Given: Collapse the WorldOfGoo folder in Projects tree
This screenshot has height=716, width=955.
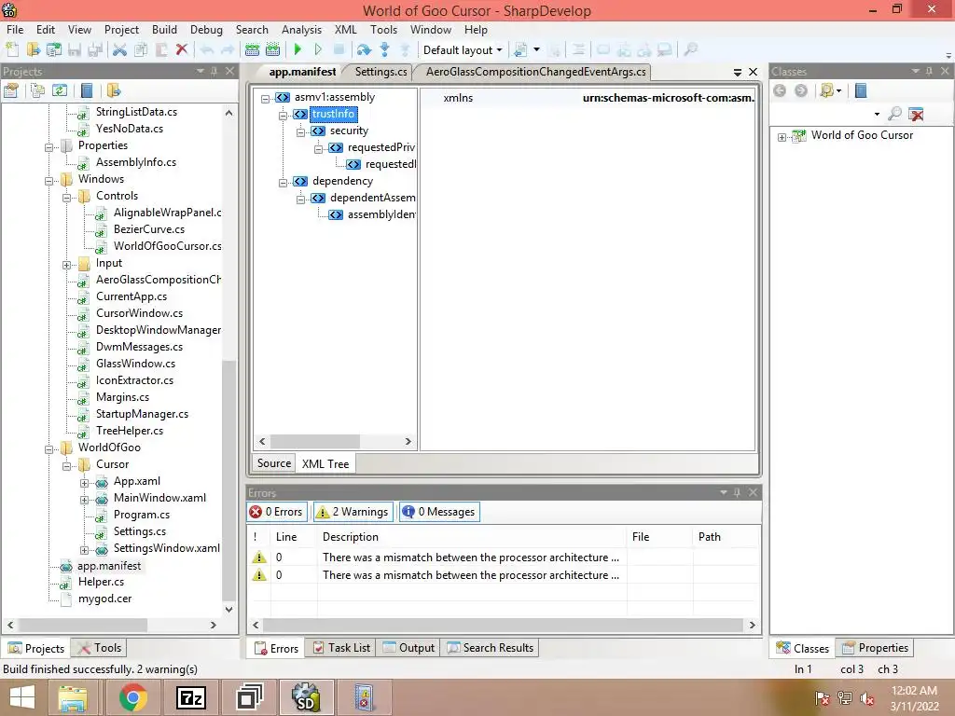Looking at the screenshot, I should click(x=48, y=449).
